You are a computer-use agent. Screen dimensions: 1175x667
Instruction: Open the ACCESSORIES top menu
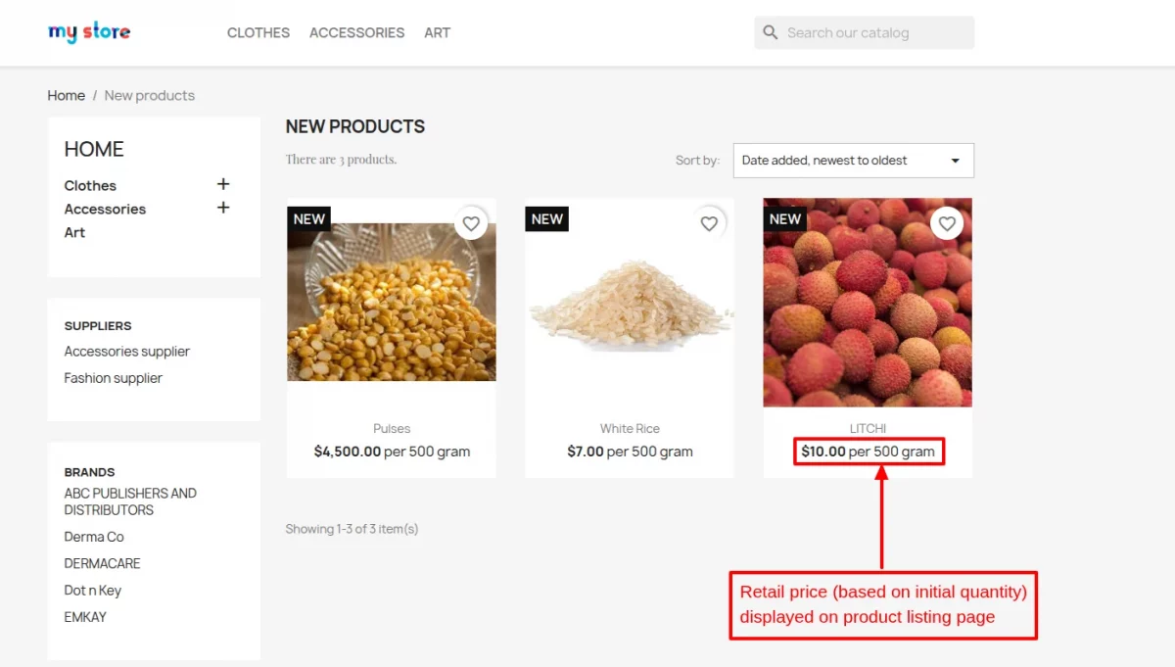(356, 32)
